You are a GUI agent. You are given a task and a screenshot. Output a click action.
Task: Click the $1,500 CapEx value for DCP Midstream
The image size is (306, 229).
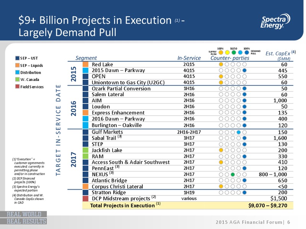pos(279,198)
